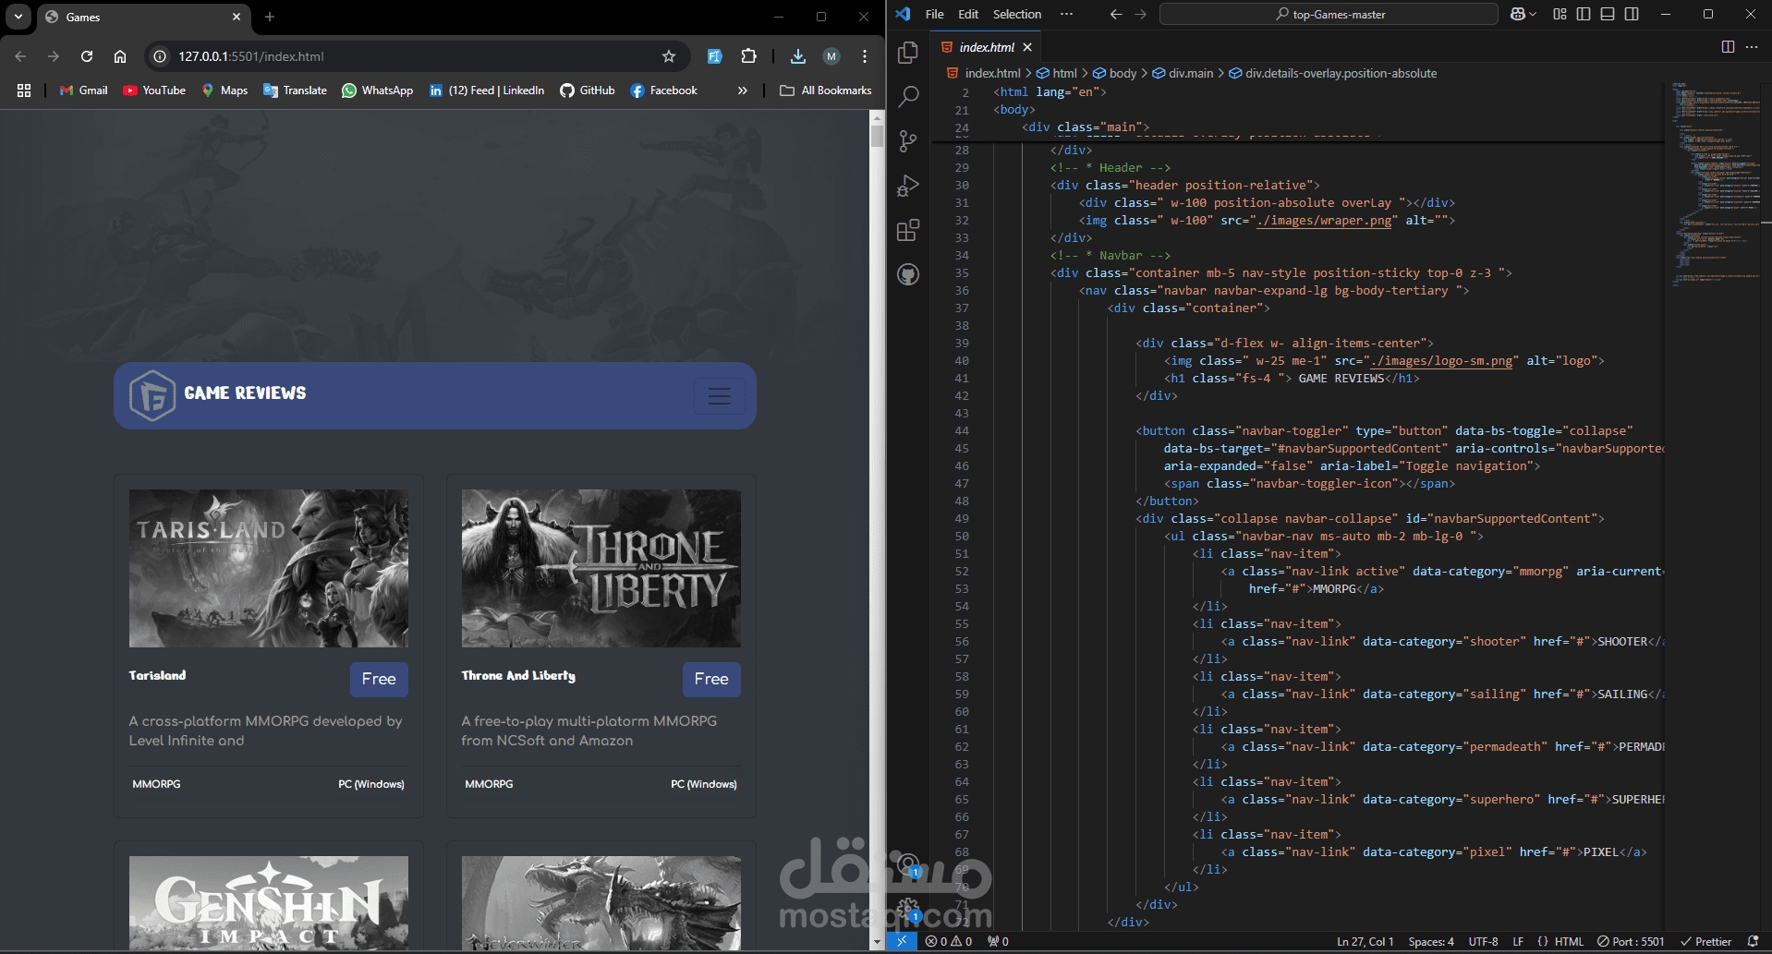Open the Chrome profile avatar M
This screenshot has width=1772, height=954.
[x=831, y=56]
